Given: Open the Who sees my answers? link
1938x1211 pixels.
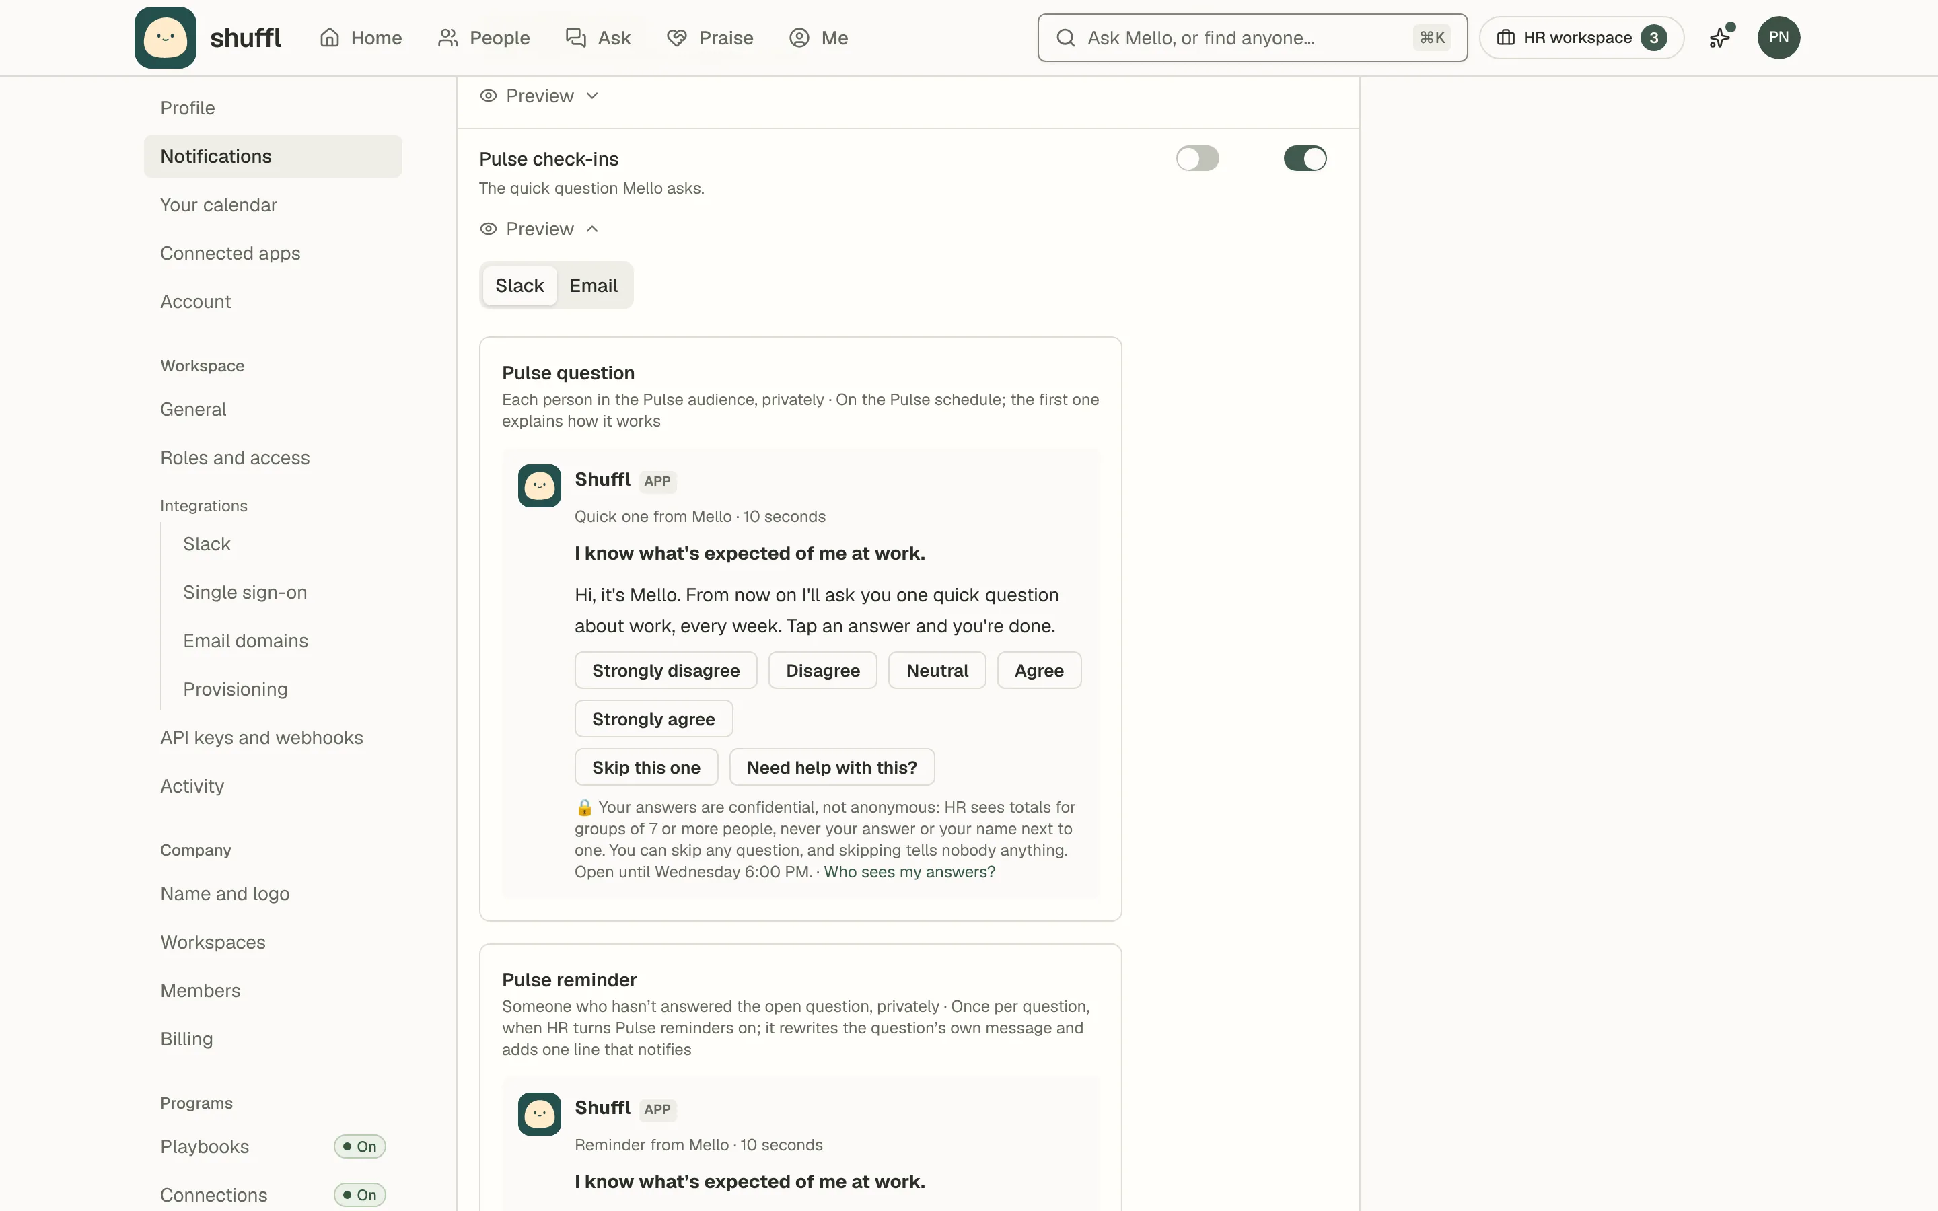Looking at the screenshot, I should [x=910, y=872].
